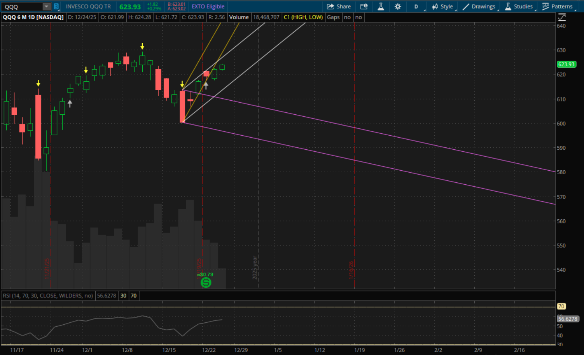Open the Style menu
The height and width of the screenshot is (355, 584).
(442, 7)
